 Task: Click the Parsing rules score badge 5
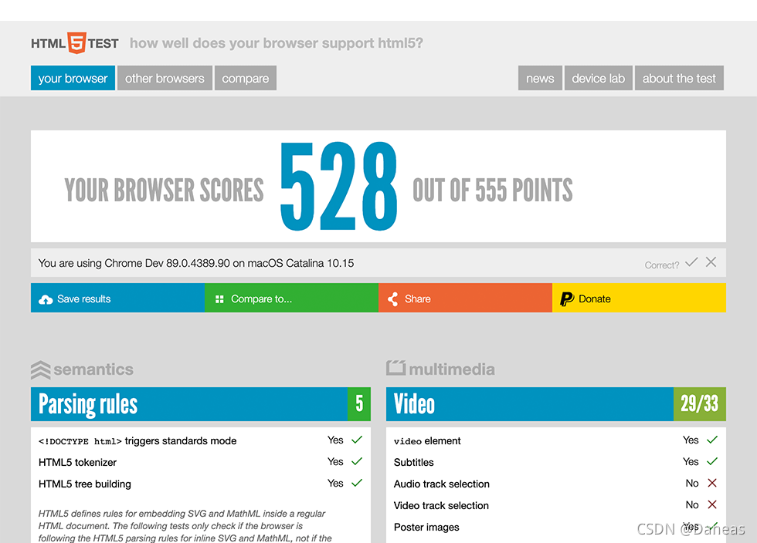359,404
